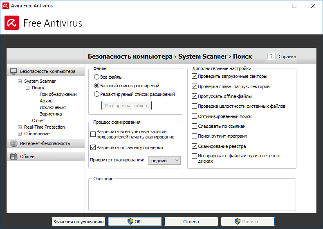Click the Принять button
This screenshot has width=323, height=229.
[248, 222]
